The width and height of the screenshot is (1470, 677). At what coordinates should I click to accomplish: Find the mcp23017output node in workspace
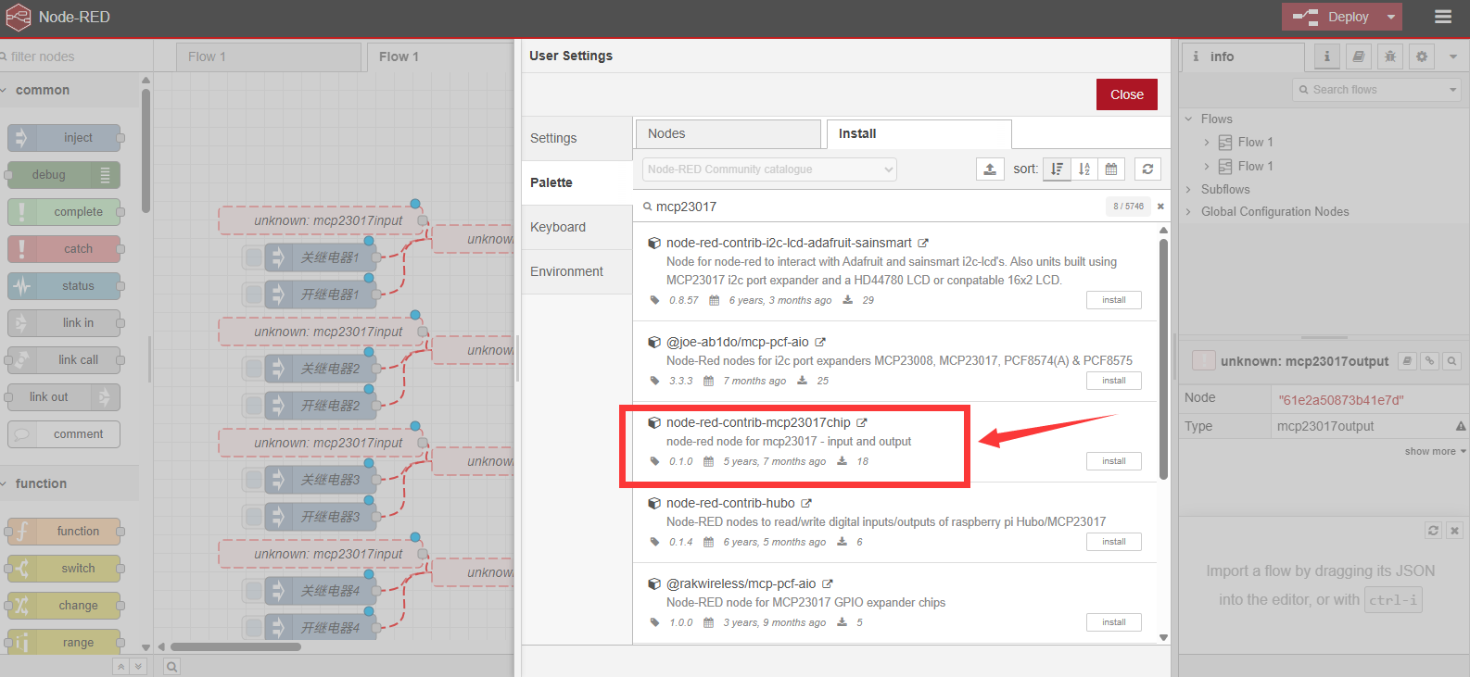[x=1452, y=360]
